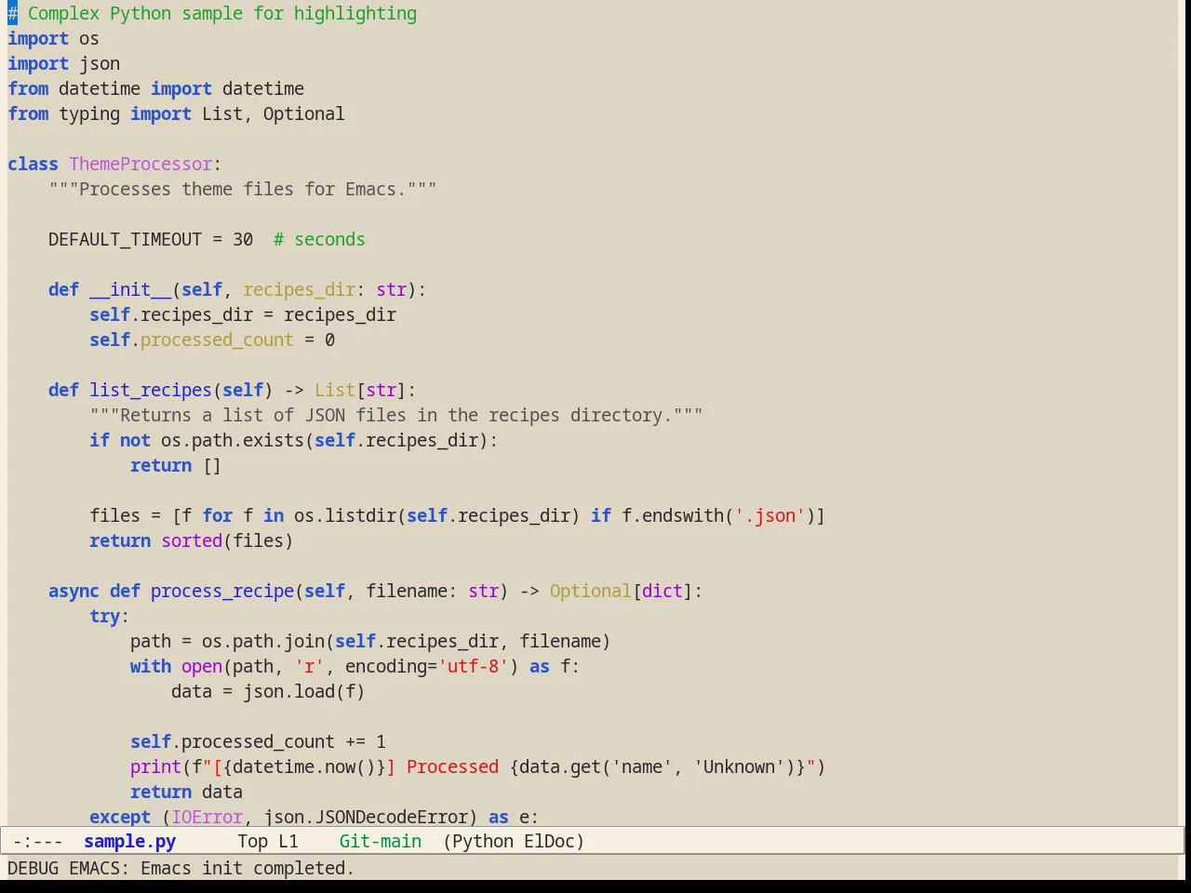
Task: Click the 'dict' type in Optional[dict]
Action: 662,592
